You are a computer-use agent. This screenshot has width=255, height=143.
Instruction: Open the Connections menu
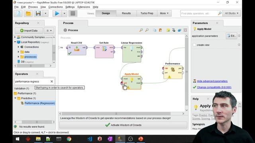pyautogui.click(x=55, y=7)
